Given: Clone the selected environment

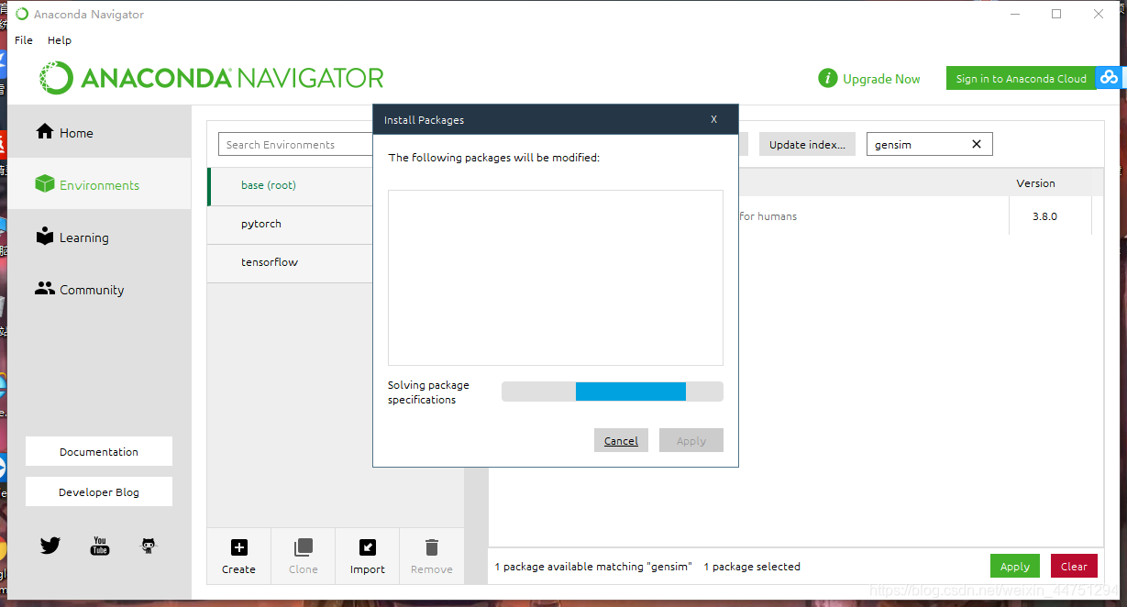Looking at the screenshot, I should click(304, 556).
